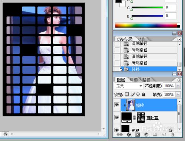
Task: Click the History panel scroll up arrow
Action: tap(179, 44)
